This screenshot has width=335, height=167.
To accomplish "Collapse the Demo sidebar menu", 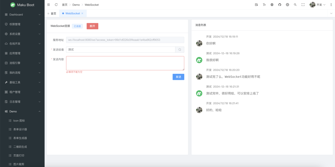I will (22, 111).
